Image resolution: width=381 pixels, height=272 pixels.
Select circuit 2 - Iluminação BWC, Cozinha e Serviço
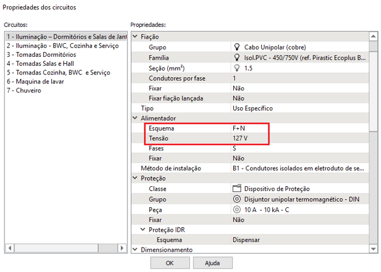click(62, 46)
